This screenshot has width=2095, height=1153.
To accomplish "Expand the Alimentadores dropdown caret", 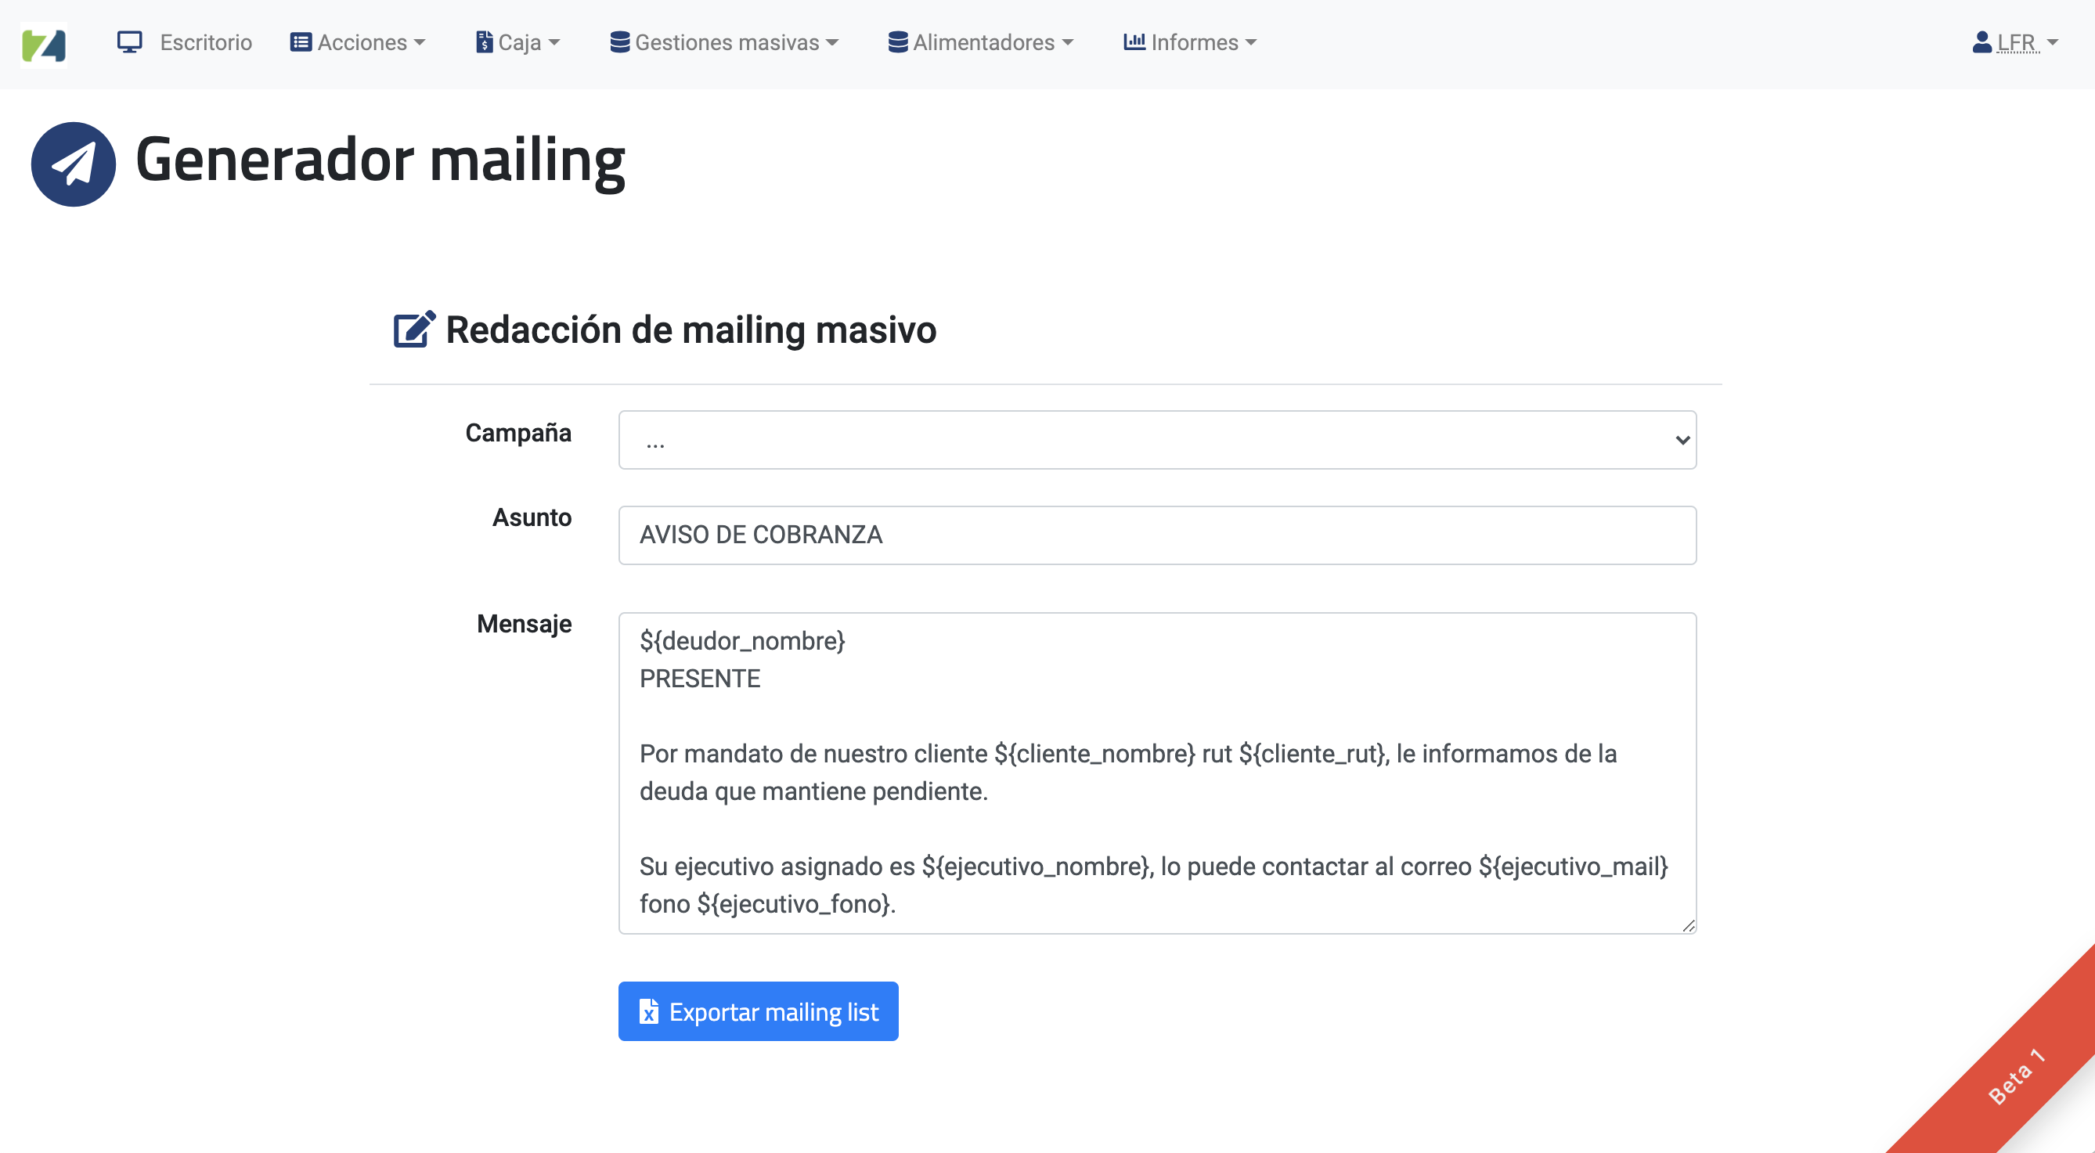I will click(1068, 42).
